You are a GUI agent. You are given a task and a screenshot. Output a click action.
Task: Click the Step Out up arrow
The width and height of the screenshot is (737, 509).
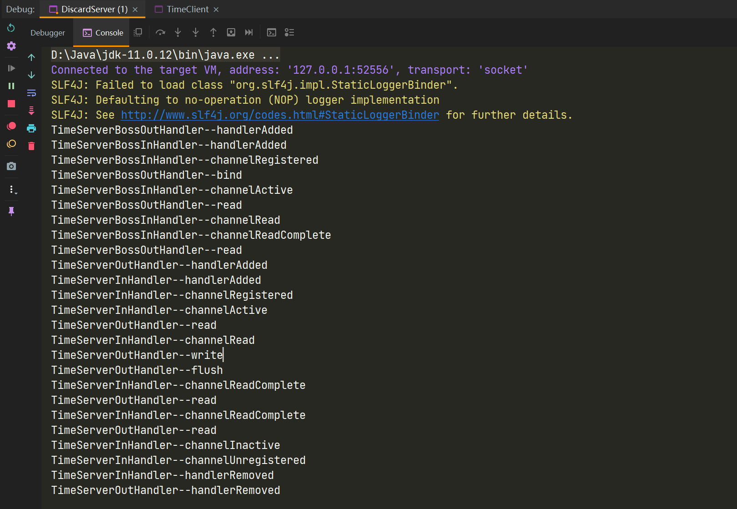click(x=213, y=32)
